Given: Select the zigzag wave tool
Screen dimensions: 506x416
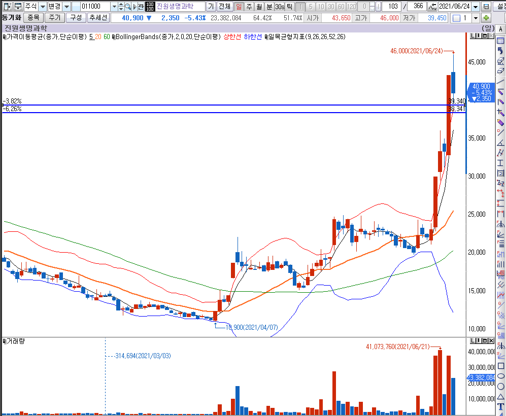Looking at the screenshot, I should (500, 183).
